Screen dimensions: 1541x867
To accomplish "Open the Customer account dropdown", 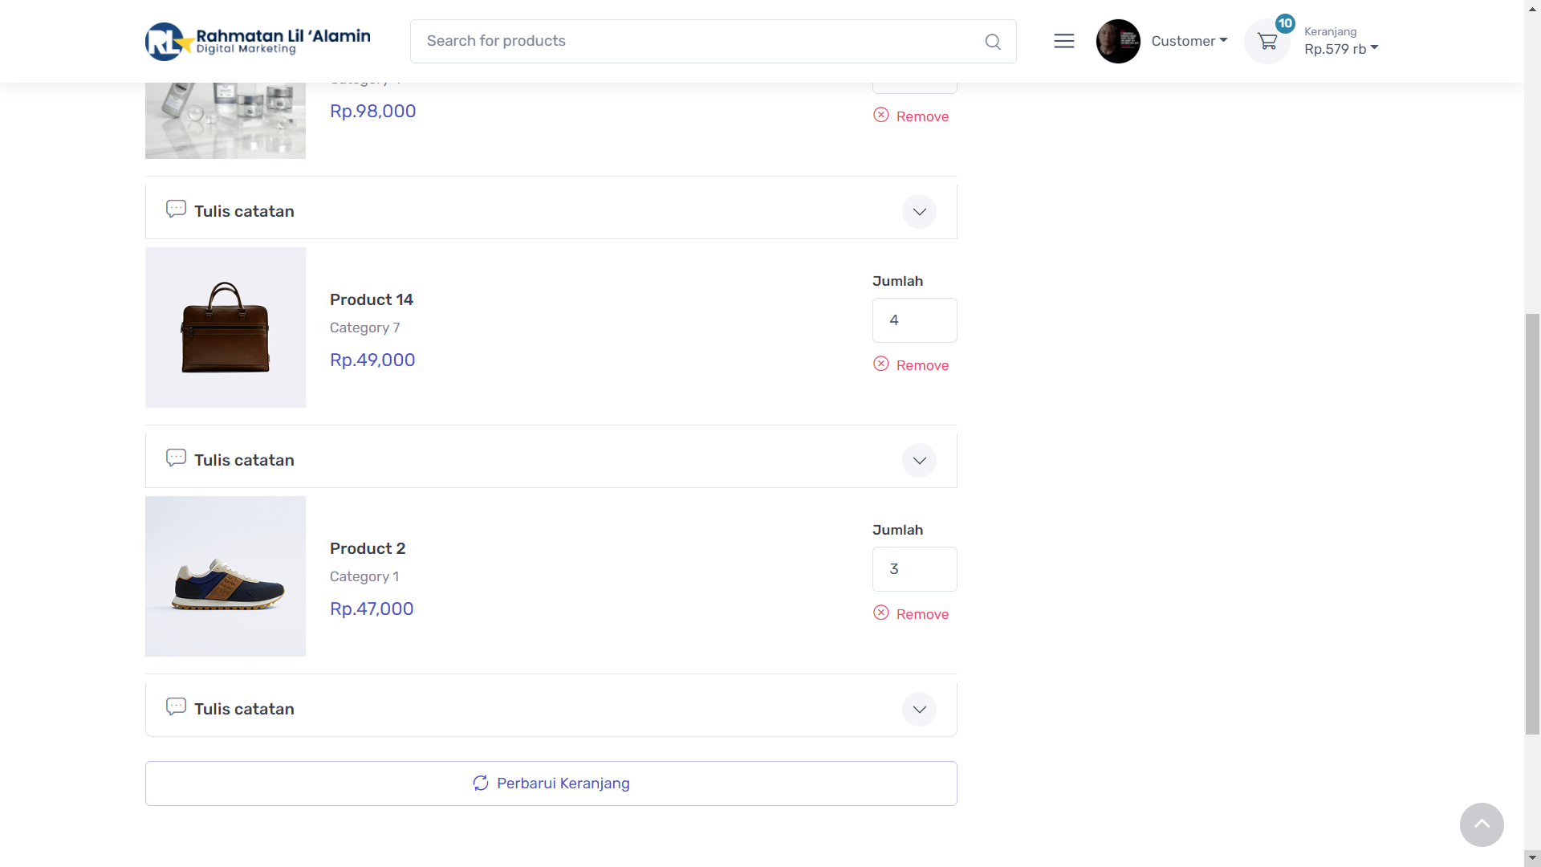I will tap(1189, 41).
